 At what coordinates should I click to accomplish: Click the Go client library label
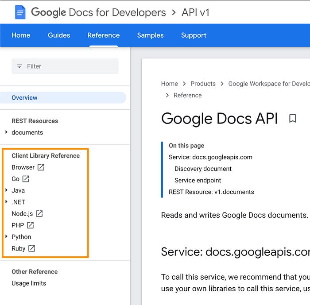(15, 179)
